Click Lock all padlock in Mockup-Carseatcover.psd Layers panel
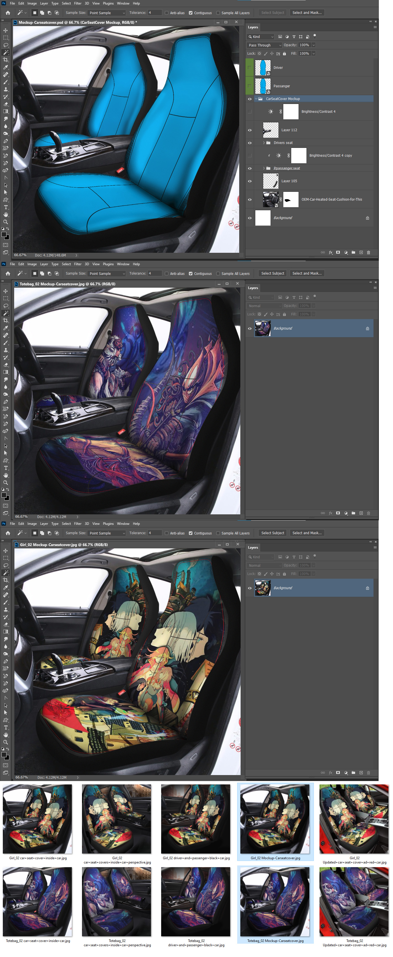This screenshot has width=393, height=957. click(284, 54)
